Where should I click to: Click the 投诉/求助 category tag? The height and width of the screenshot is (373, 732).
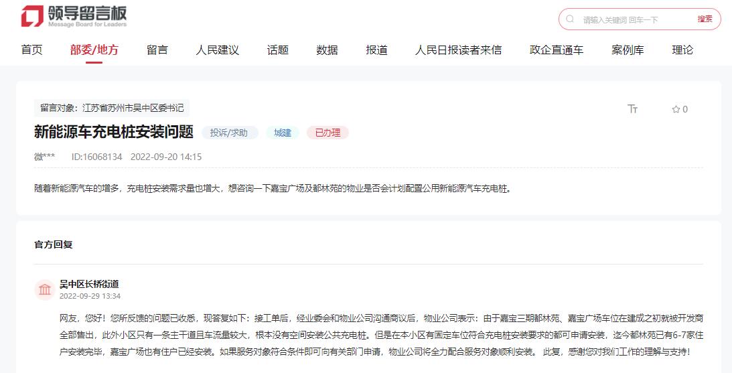click(229, 133)
